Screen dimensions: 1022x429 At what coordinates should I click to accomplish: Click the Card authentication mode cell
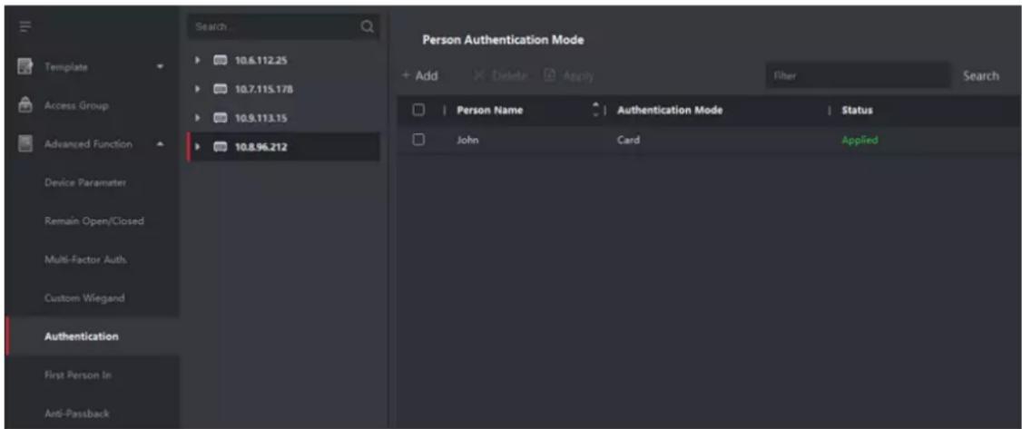tap(628, 140)
